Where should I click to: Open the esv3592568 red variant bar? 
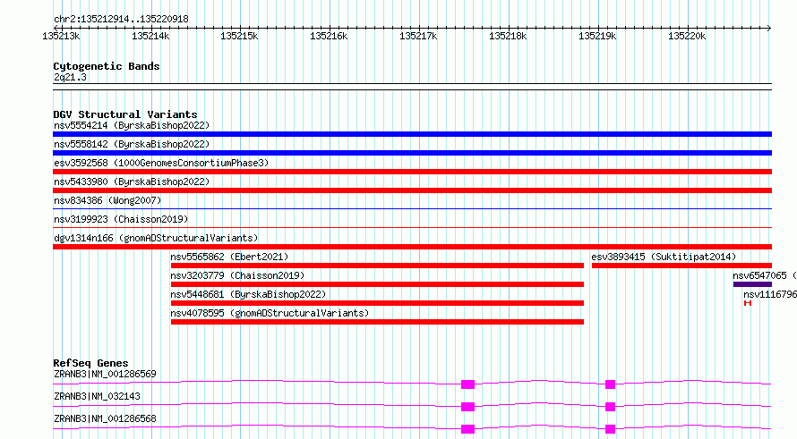point(412,172)
